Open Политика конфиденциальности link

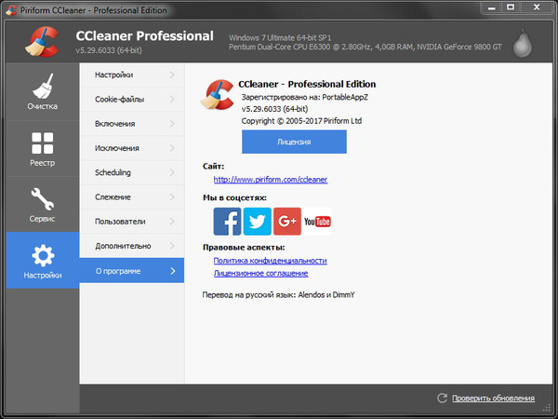[270, 261]
